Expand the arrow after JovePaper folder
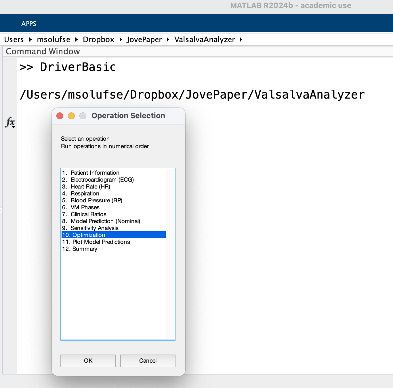This screenshot has width=393, height=388. coord(168,39)
